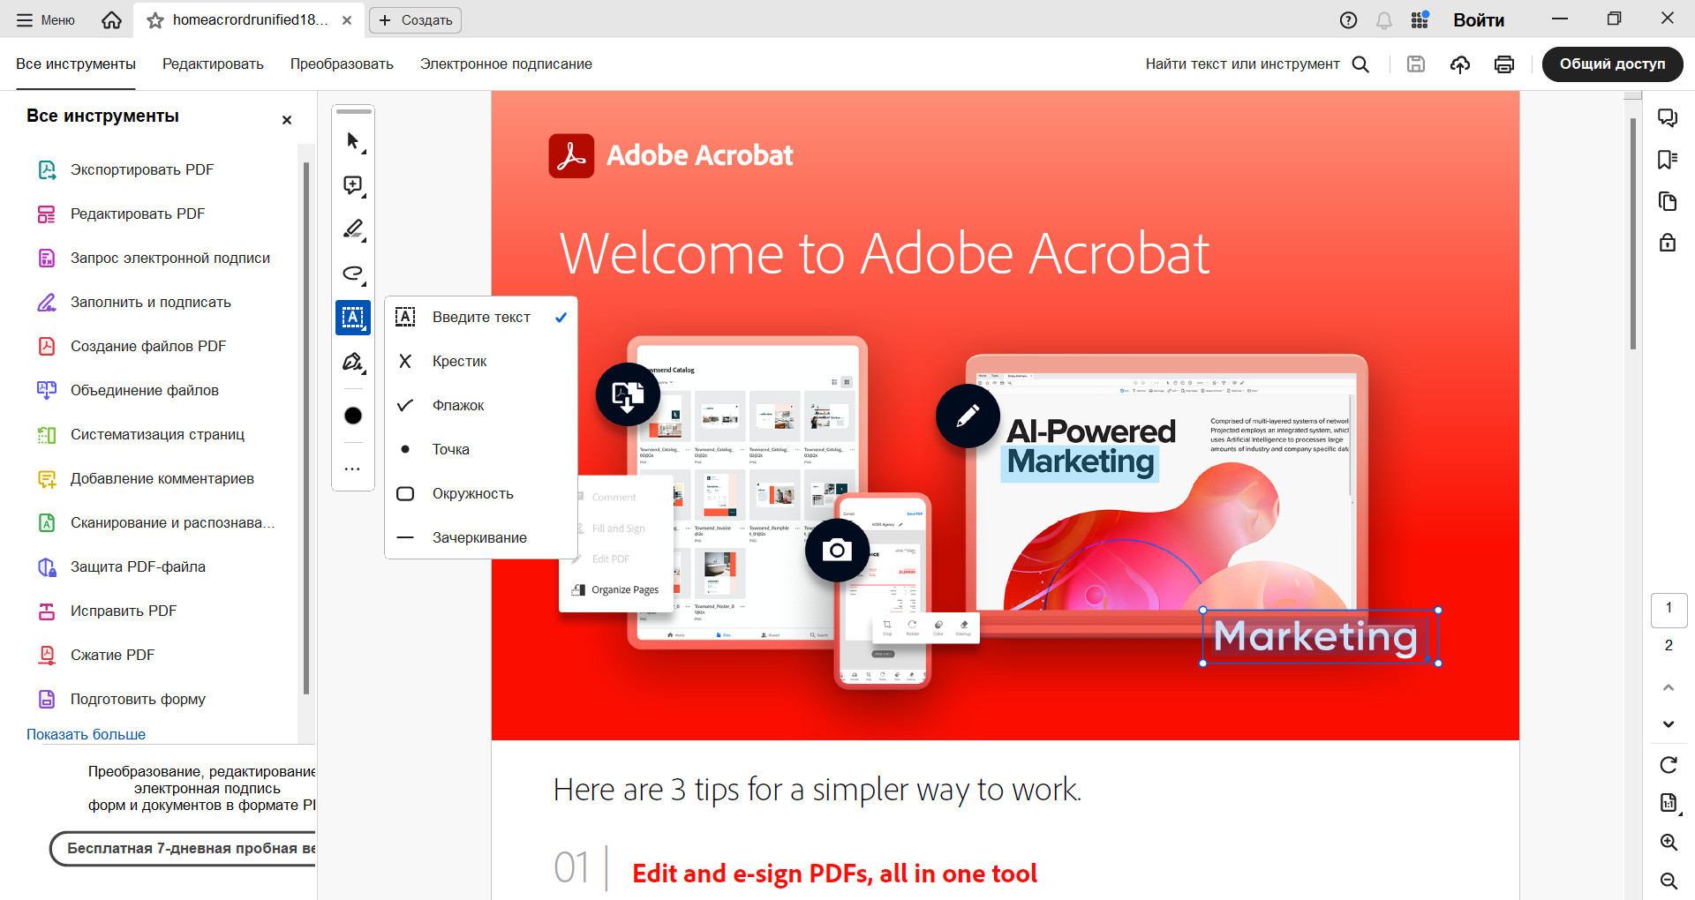Screen dimensions: 1695x900
Task: Zoom in on the document
Action: (1669, 842)
